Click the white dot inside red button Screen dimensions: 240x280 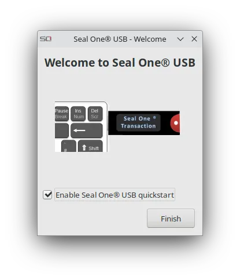[176, 123]
